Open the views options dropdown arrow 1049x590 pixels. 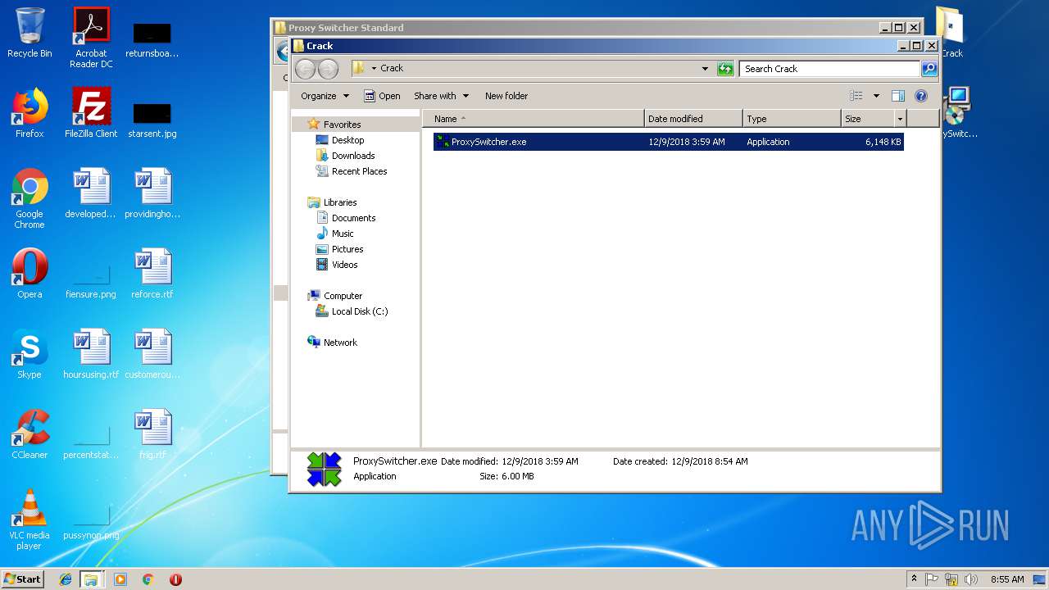point(876,96)
